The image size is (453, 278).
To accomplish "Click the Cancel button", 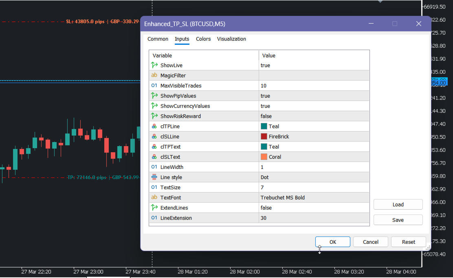I will pyautogui.click(x=370, y=242).
